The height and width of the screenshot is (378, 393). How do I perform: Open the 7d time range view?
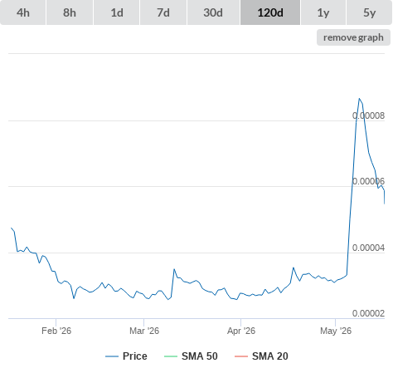(163, 12)
